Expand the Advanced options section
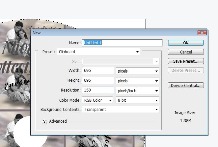 click(44, 121)
